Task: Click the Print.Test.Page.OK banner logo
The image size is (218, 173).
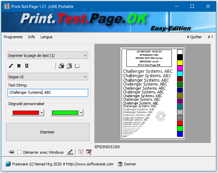Action: 84,19
